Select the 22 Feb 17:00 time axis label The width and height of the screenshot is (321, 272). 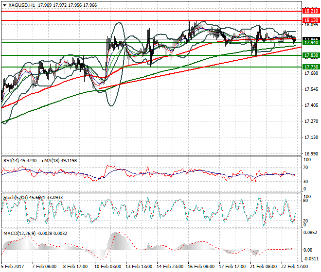(294, 267)
